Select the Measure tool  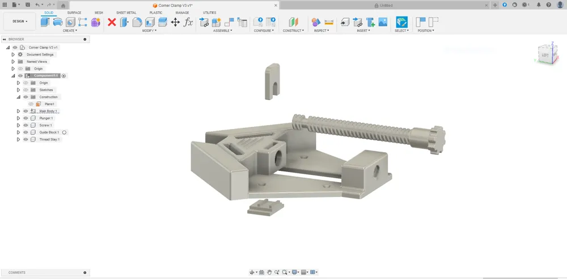click(x=329, y=22)
